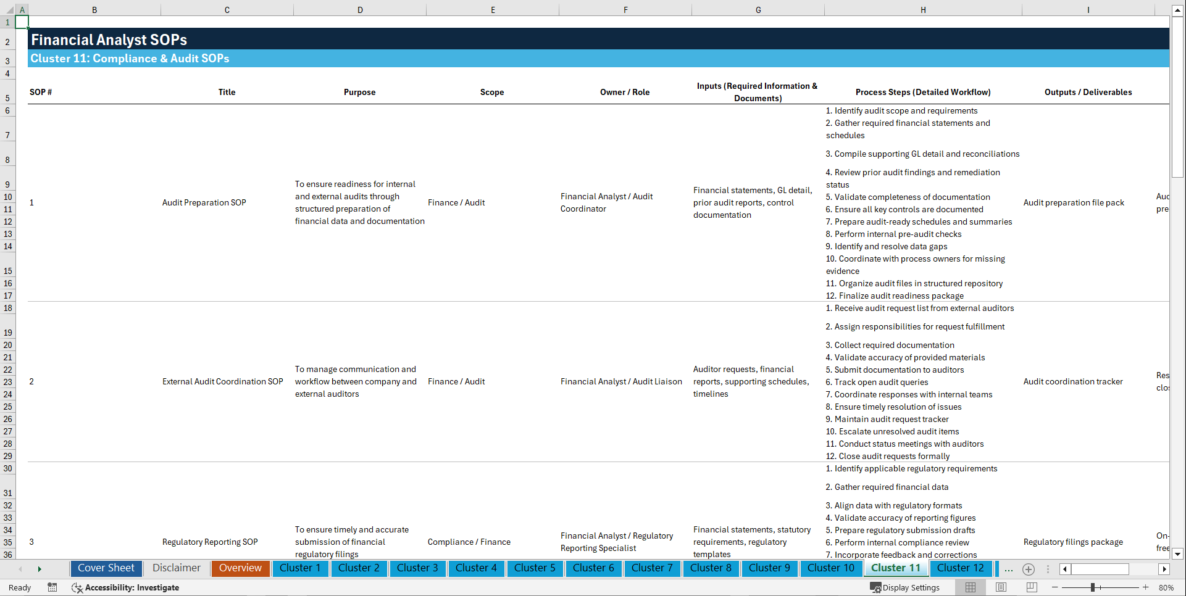
Task: Switch to the Cluster 5 sheet tab
Action: coord(535,568)
